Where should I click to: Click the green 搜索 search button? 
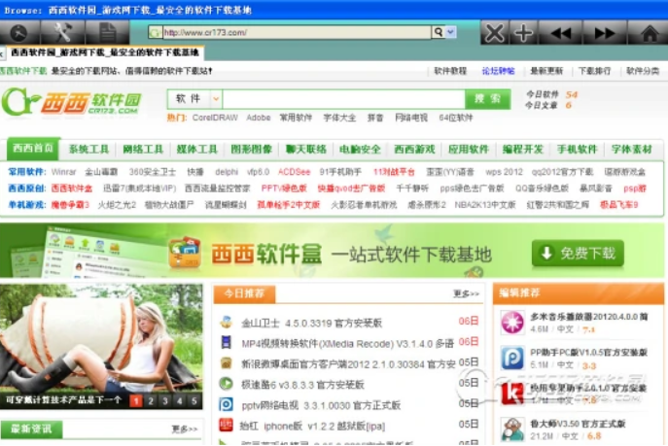487,99
